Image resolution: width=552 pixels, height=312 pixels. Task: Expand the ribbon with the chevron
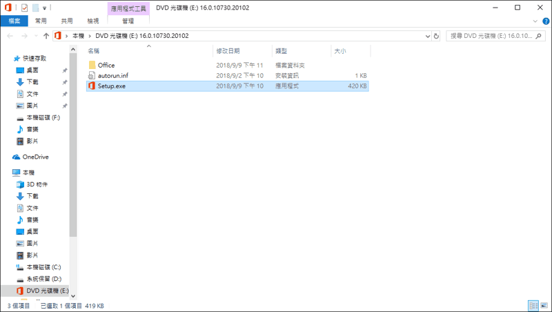[535, 21]
